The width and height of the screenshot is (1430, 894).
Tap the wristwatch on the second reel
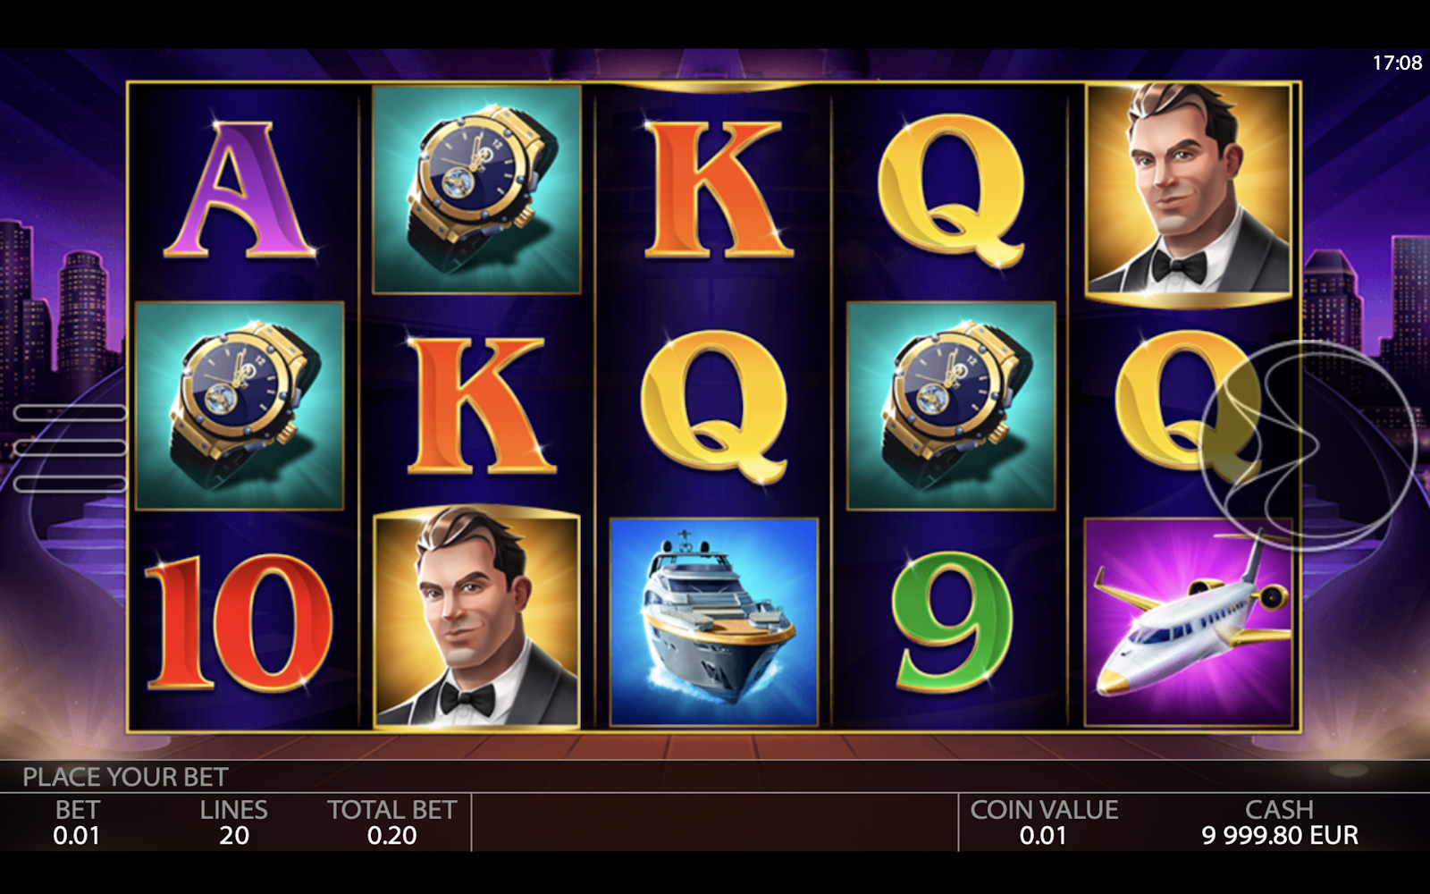click(476, 190)
